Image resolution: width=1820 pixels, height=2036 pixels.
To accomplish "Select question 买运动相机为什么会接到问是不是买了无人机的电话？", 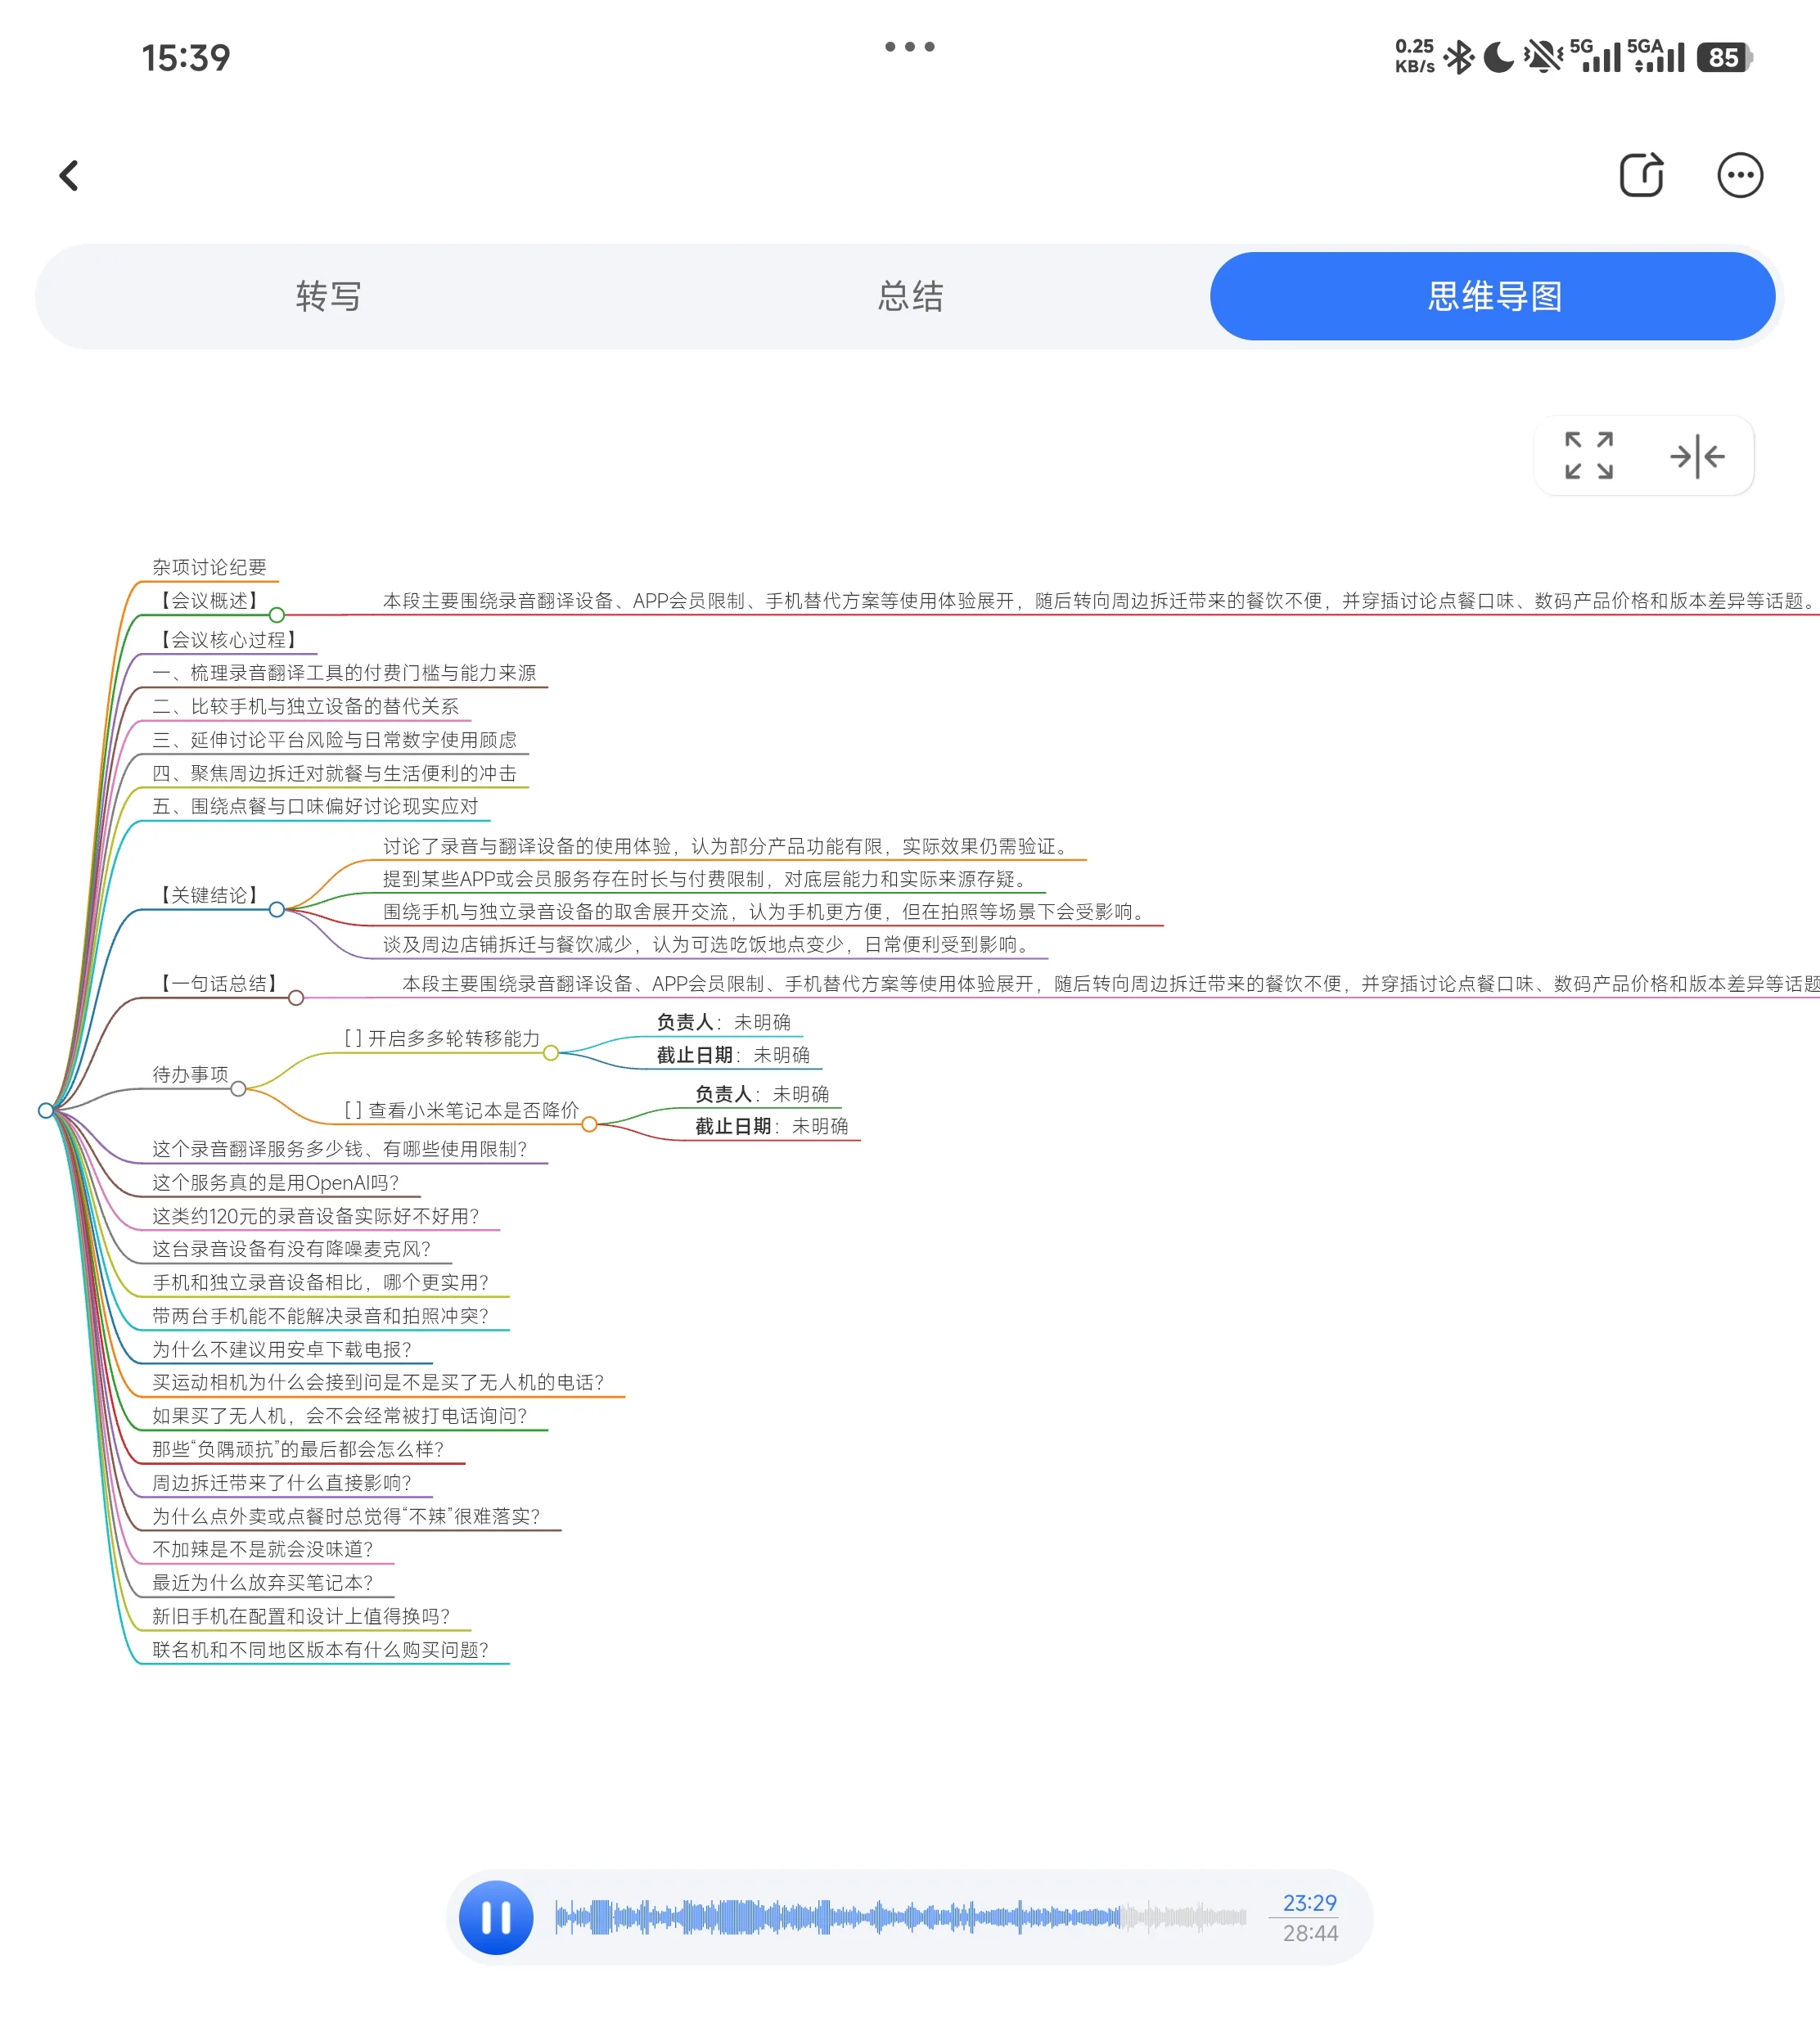I will (x=378, y=1382).
